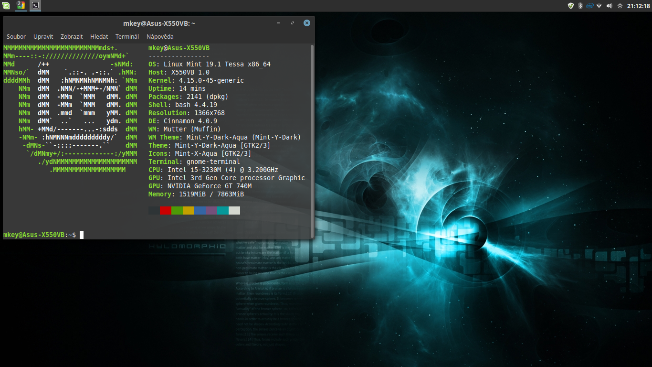Open the Intel graphics tray icon

(589, 6)
